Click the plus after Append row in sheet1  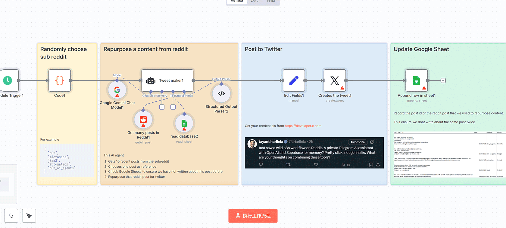(x=443, y=81)
